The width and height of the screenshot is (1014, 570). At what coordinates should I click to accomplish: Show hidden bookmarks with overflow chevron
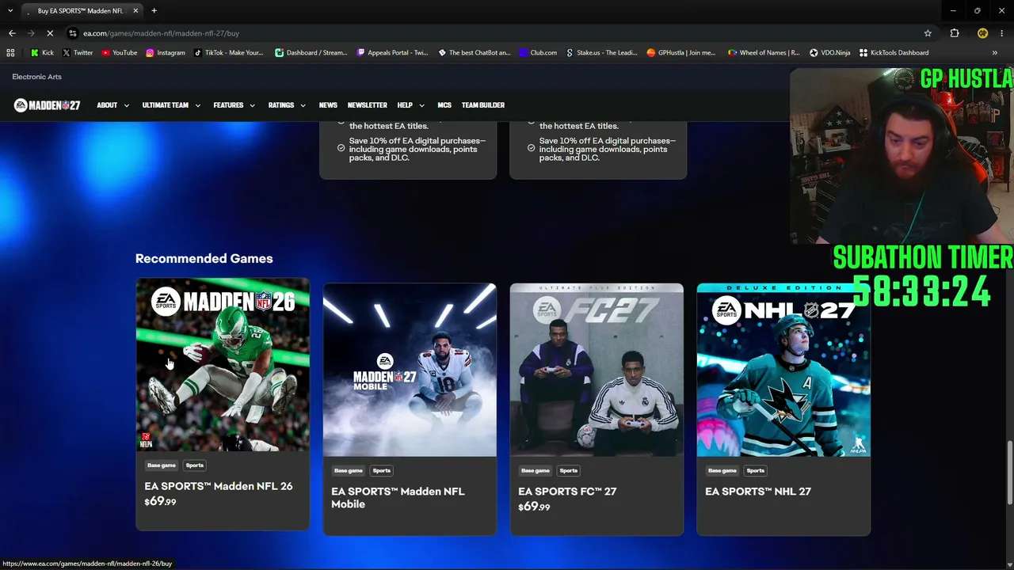click(x=995, y=53)
